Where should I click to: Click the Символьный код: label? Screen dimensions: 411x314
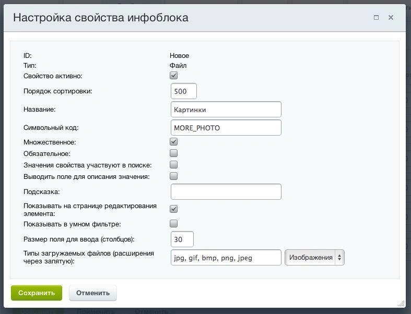click(x=51, y=128)
